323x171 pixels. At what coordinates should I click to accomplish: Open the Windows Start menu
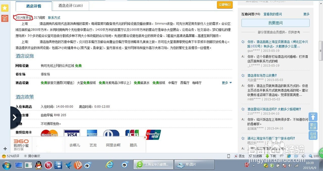click(x=6, y=165)
